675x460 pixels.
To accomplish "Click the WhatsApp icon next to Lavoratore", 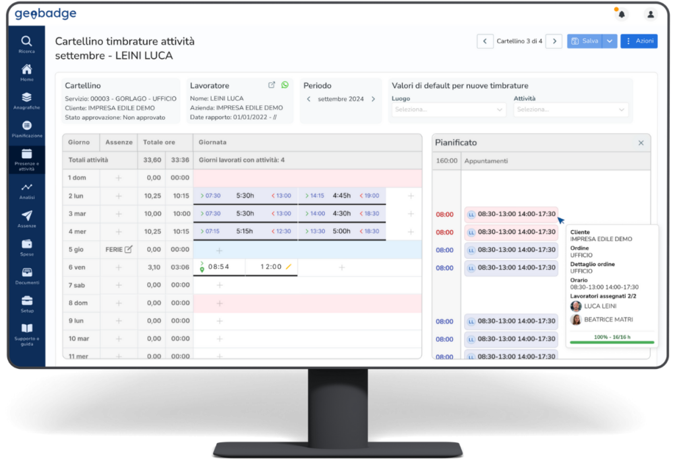I will point(285,85).
